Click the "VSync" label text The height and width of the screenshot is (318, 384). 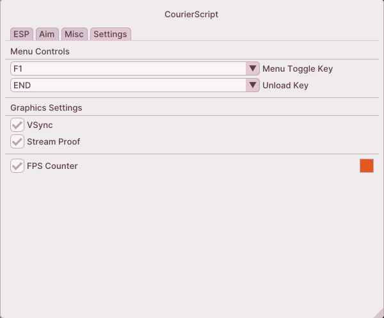pos(40,125)
